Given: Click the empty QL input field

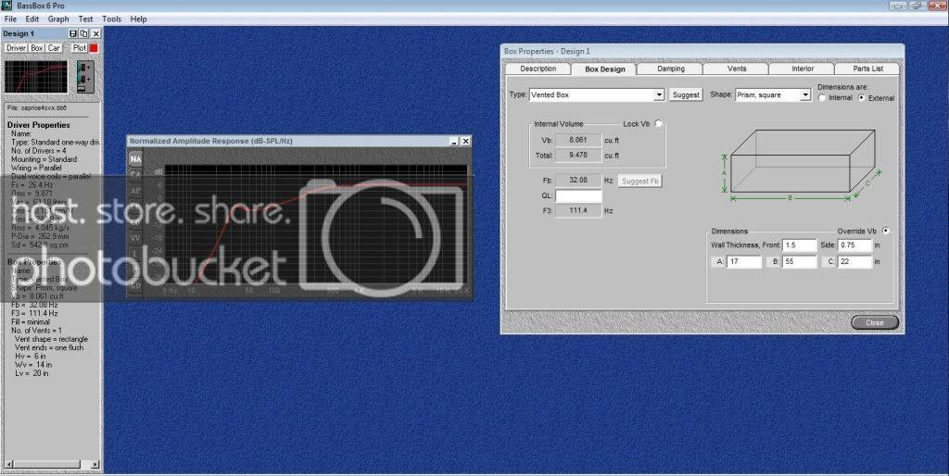Looking at the screenshot, I should [578, 196].
